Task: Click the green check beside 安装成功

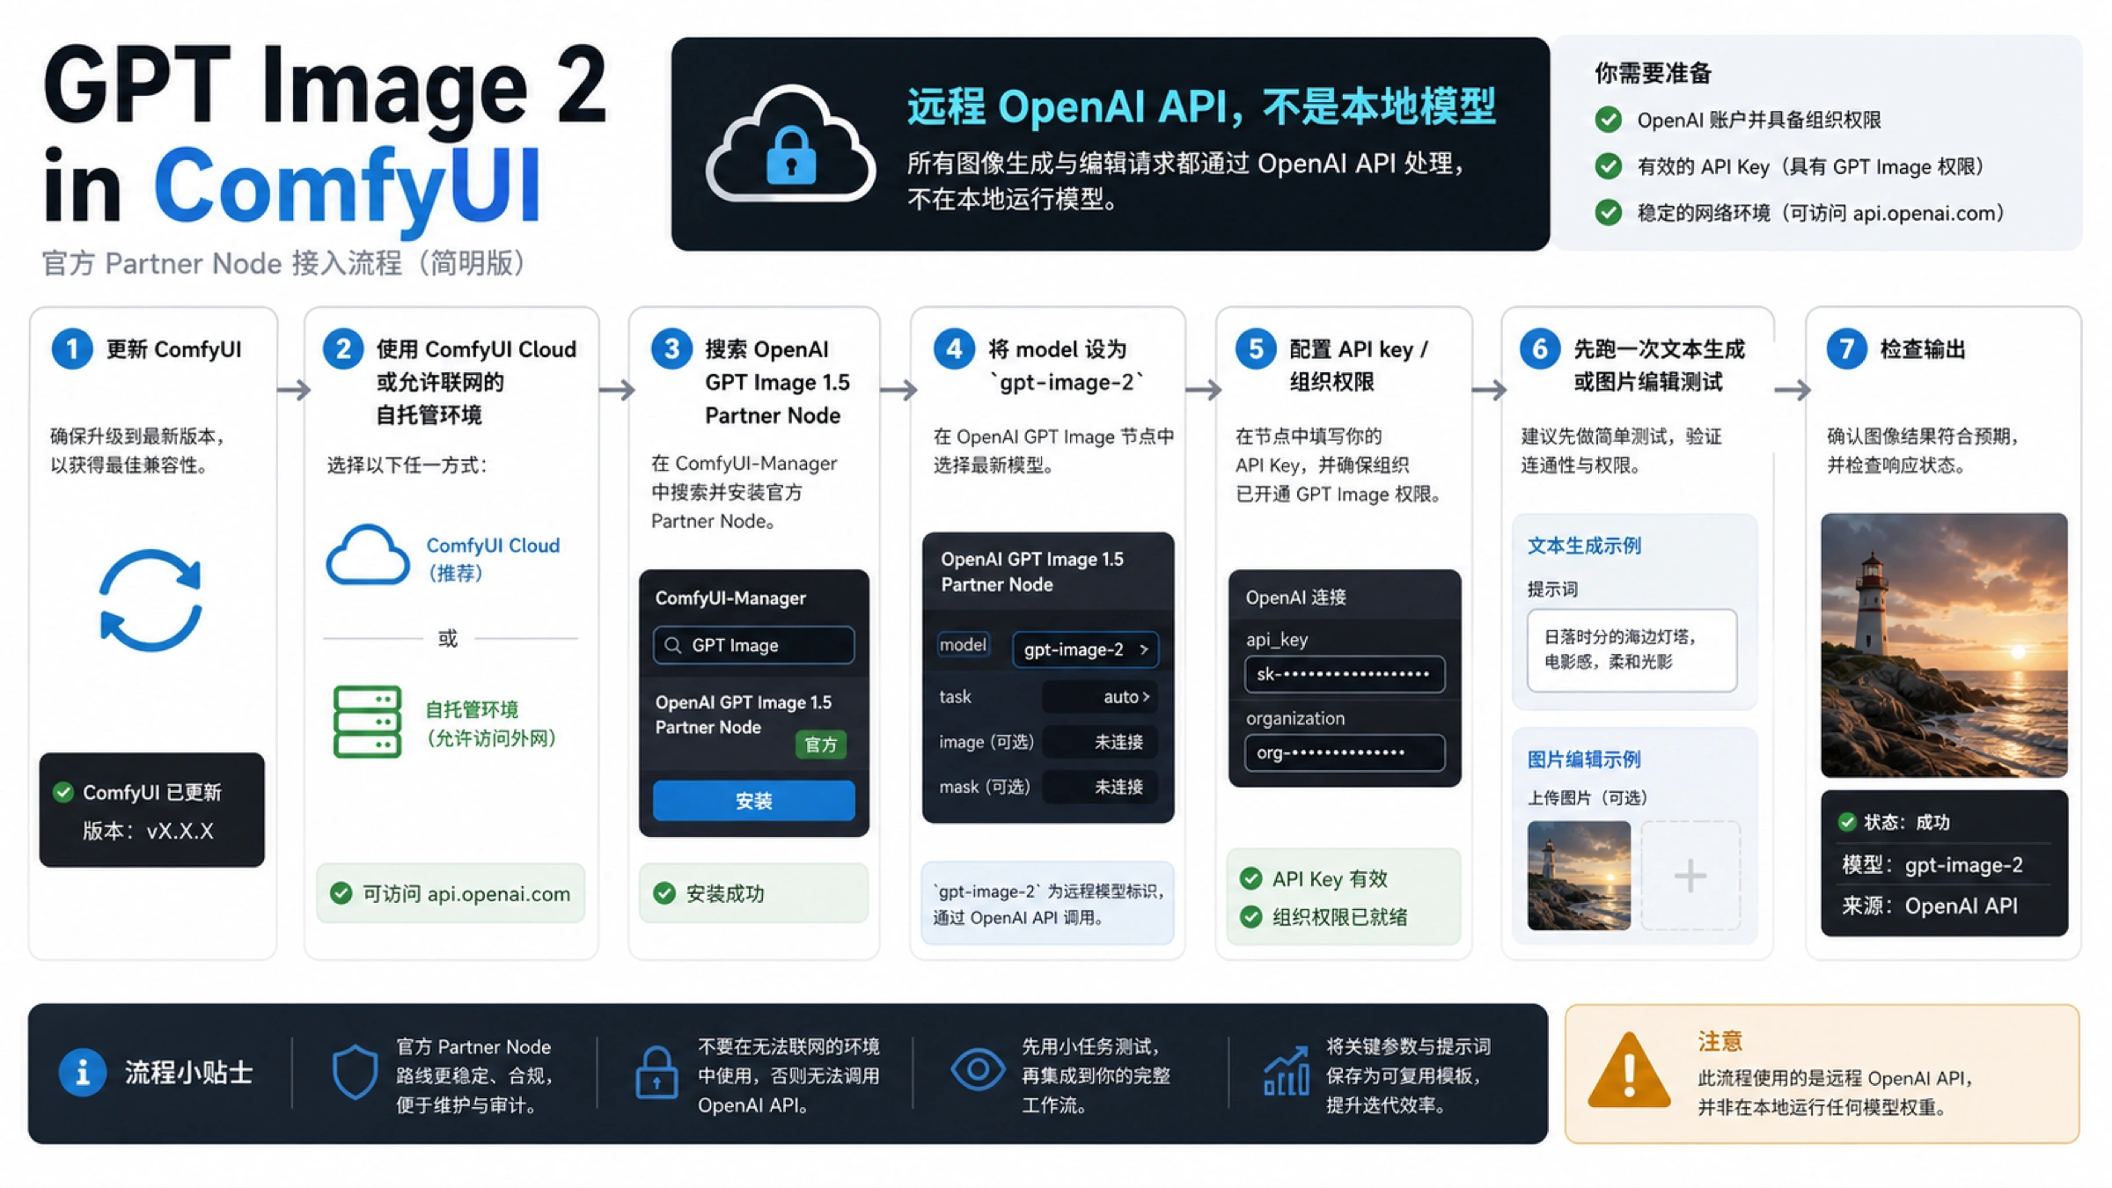Action: (664, 893)
